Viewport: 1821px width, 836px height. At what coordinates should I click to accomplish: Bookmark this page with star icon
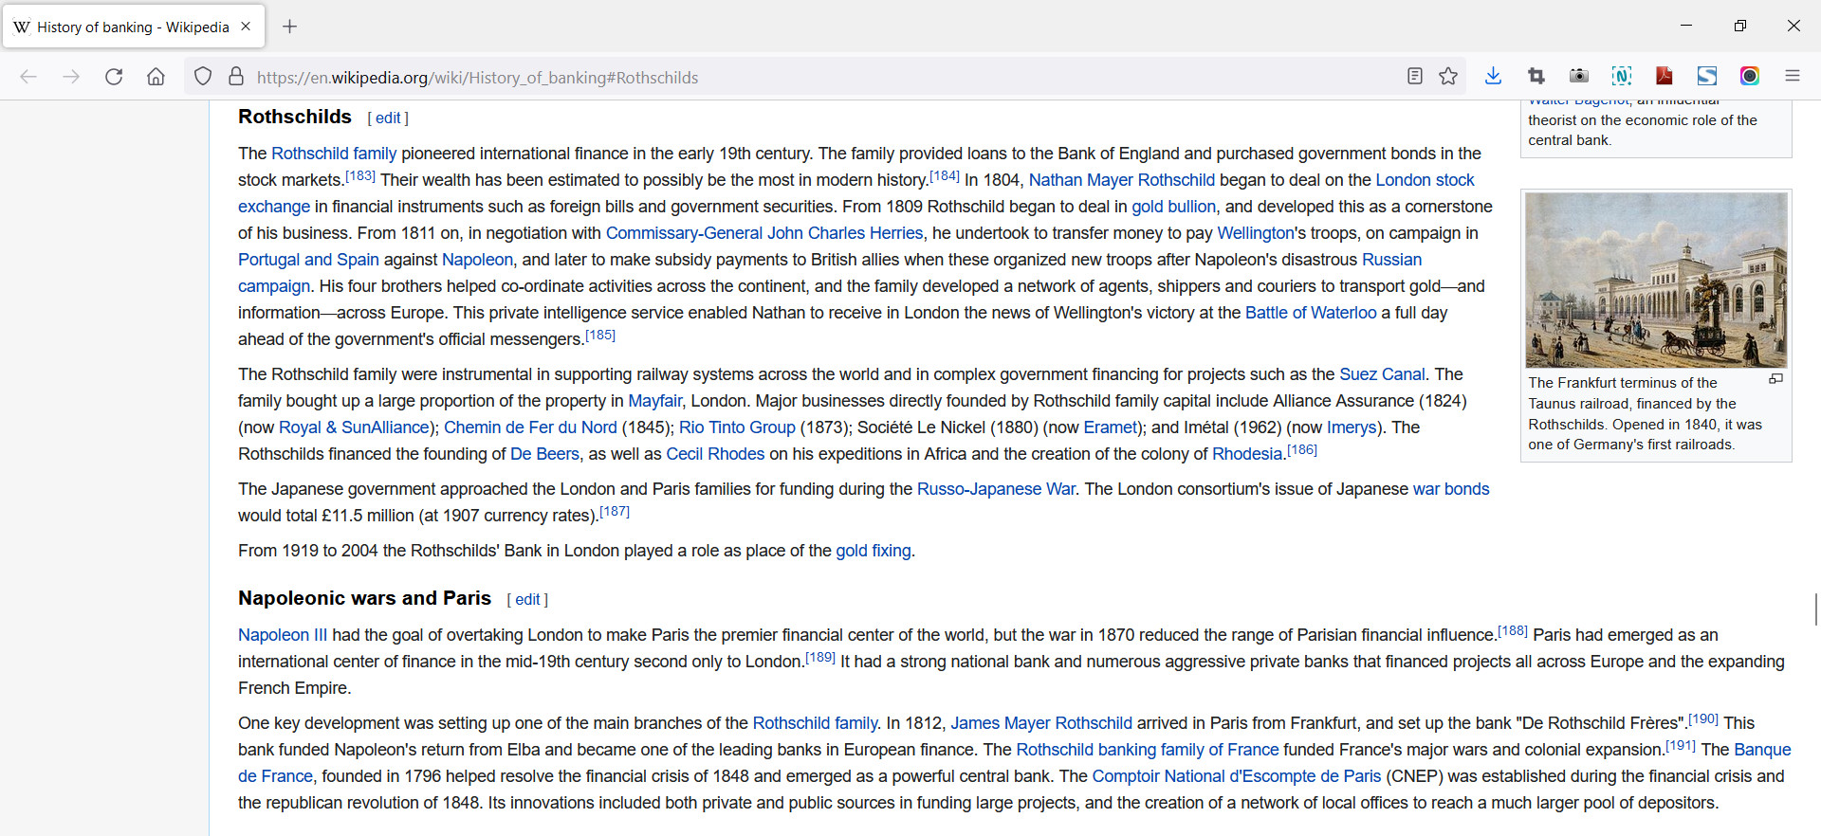point(1447,77)
